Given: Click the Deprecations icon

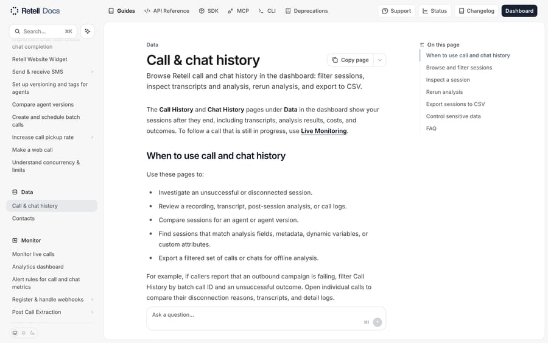Looking at the screenshot, I should tap(288, 11).
